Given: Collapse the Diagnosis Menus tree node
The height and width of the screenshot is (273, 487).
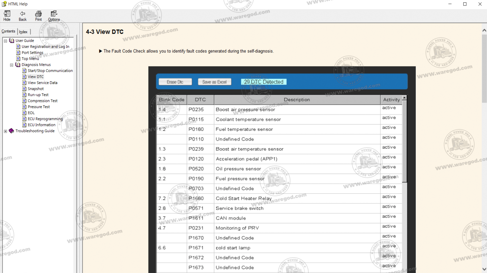Looking at the screenshot, I should pos(11,65).
